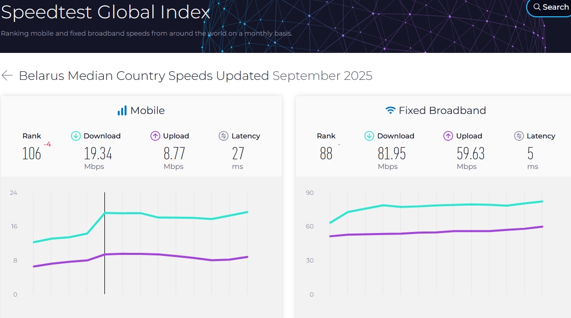Viewport: 571px width, 318px height.
Task: Click the September 2025 date text
Action: [x=322, y=76]
